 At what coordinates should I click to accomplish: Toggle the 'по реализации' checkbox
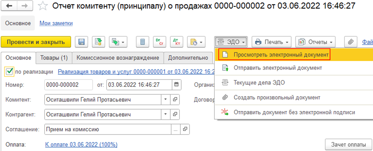[x=10, y=71]
